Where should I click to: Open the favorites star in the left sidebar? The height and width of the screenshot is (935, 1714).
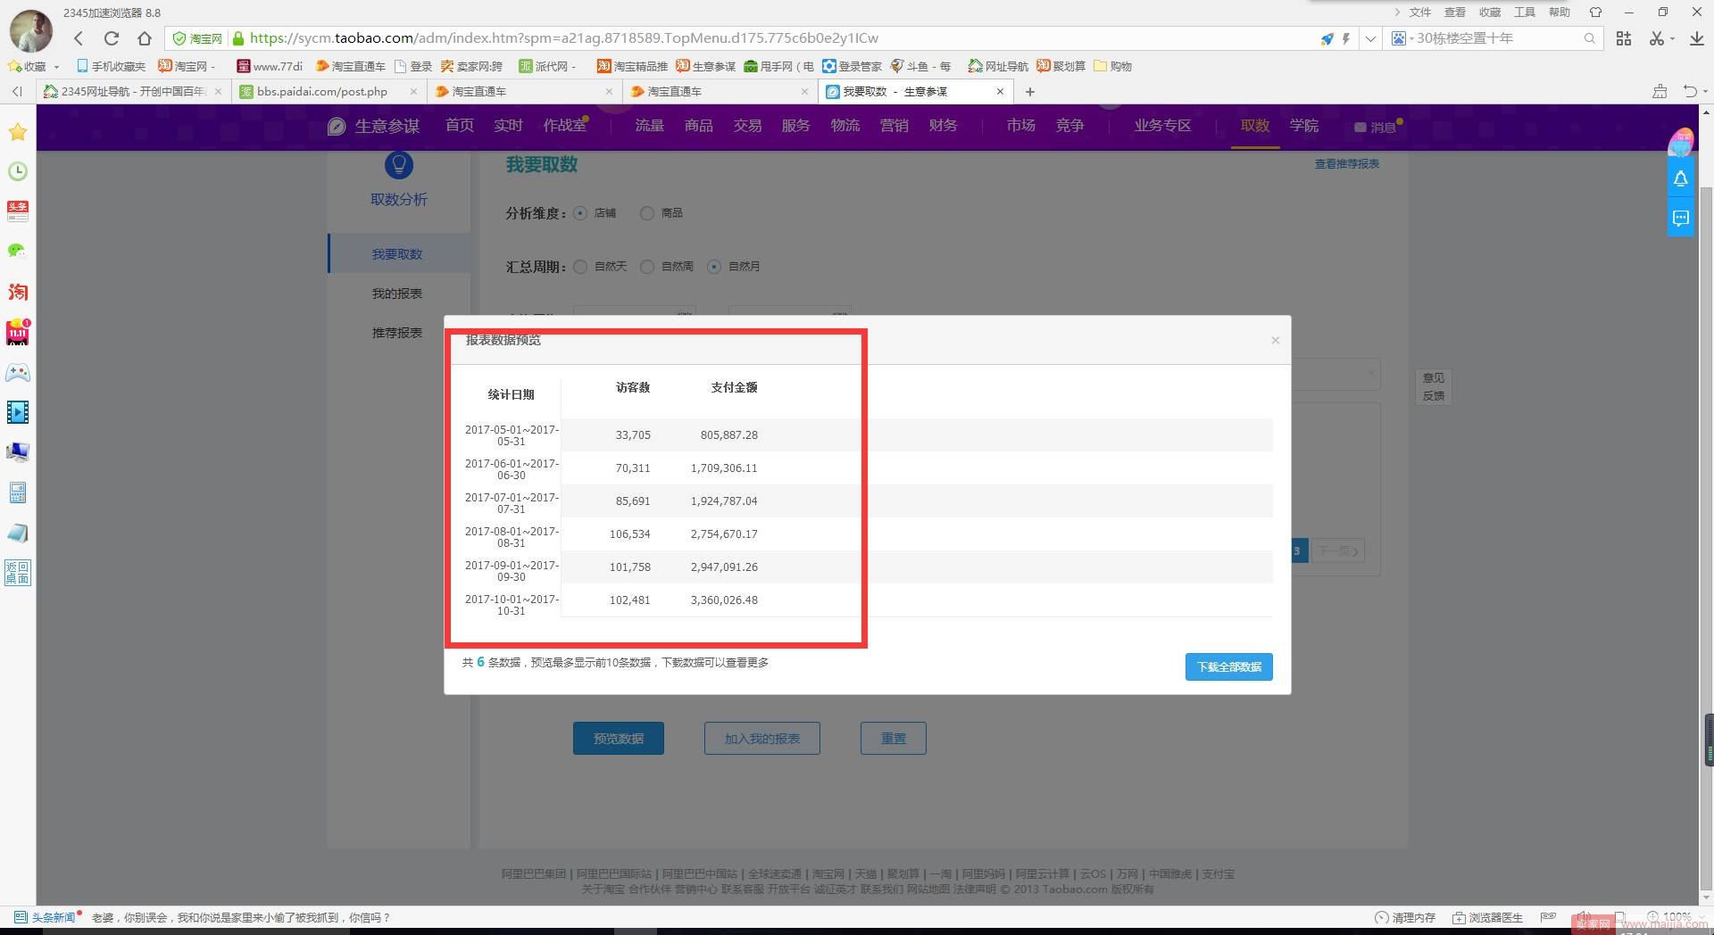coord(18,132)
